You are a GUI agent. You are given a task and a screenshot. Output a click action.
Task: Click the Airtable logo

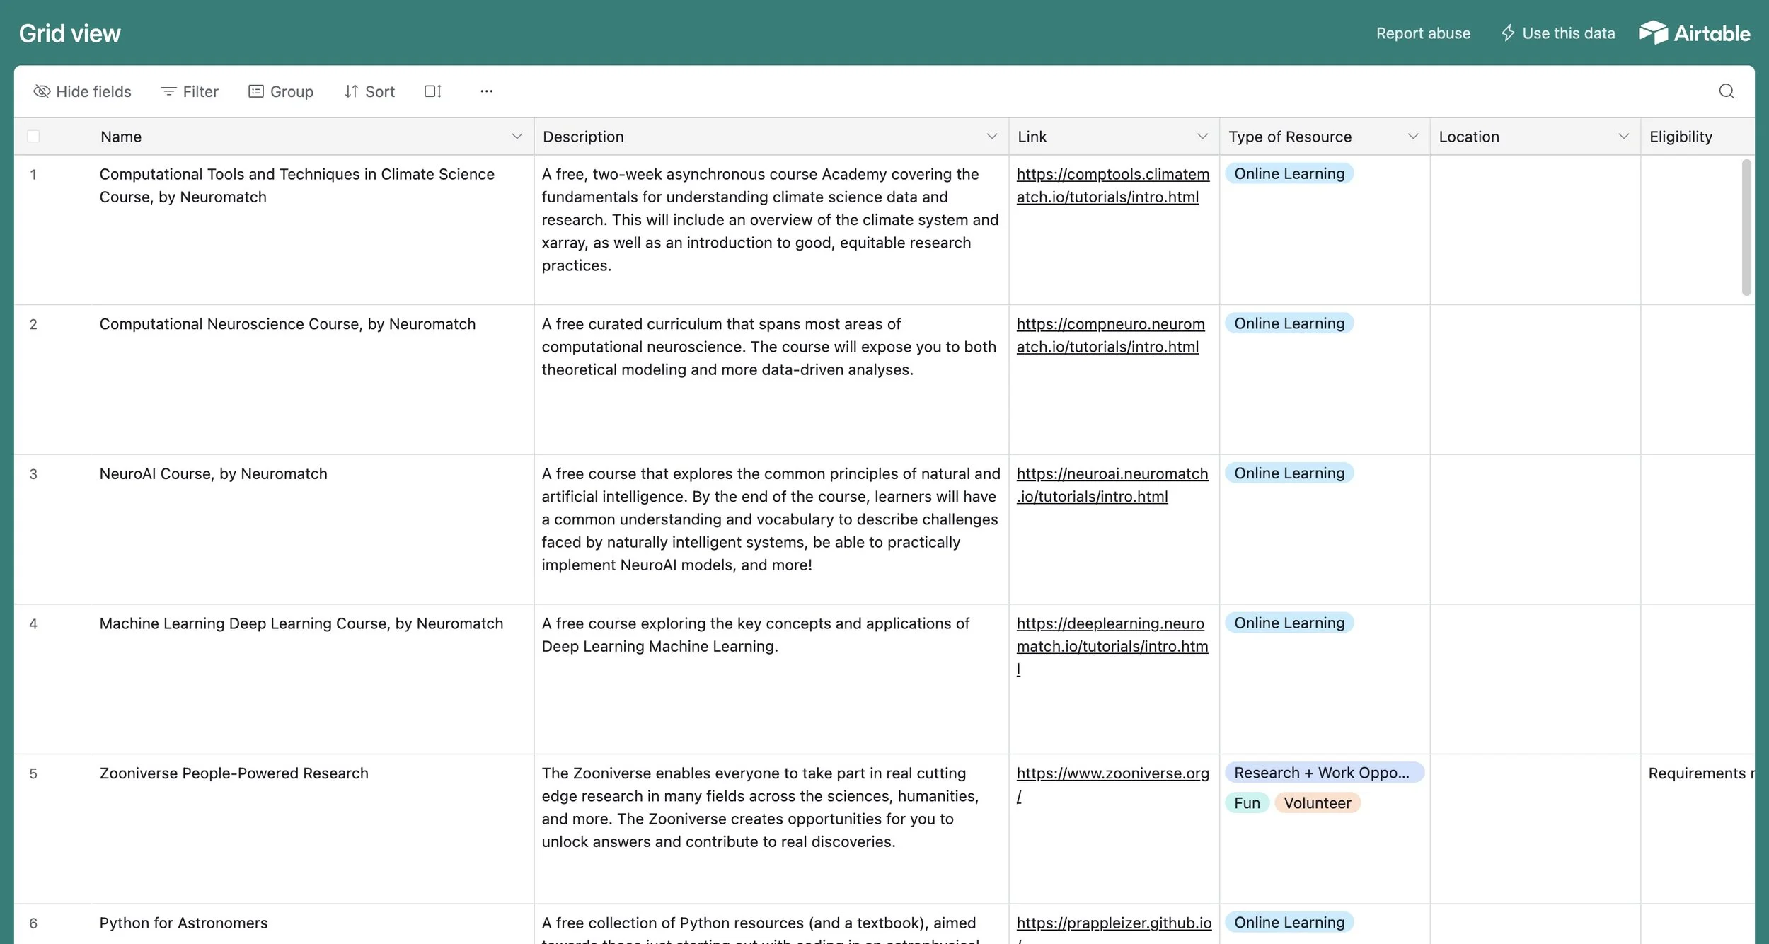pos(1694,33)
